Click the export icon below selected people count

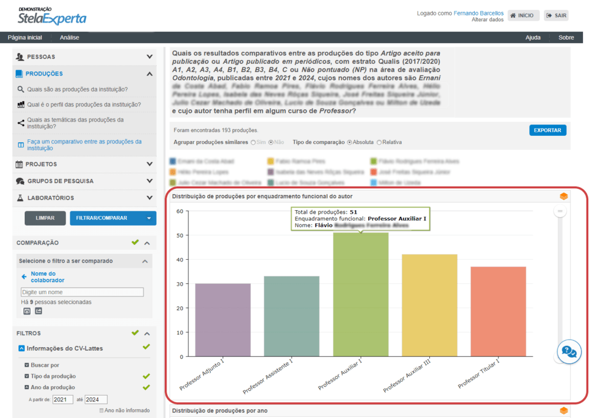39,311
